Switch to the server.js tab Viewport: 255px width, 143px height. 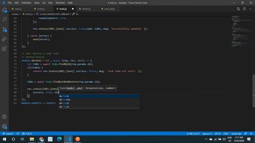coord(86,9)
